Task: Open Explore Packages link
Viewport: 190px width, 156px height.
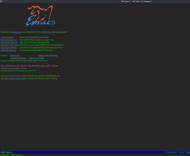Action: tap(37, 58)
